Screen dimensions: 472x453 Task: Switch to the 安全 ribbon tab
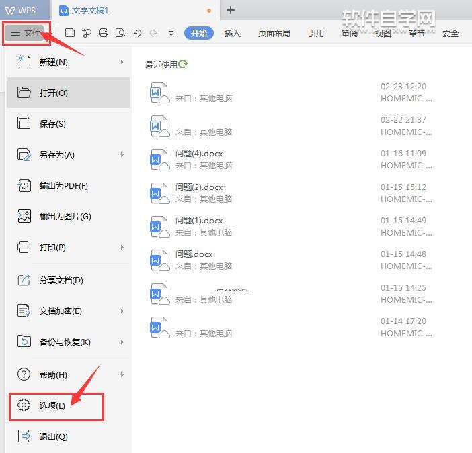[450, 33]
